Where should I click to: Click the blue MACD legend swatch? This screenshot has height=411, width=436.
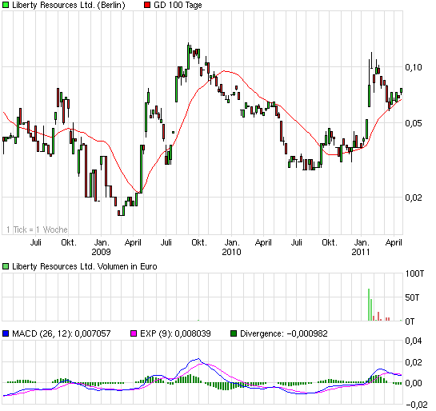(6, 333)
